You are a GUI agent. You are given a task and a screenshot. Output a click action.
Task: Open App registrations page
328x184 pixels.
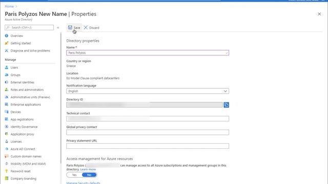(22, 119)
